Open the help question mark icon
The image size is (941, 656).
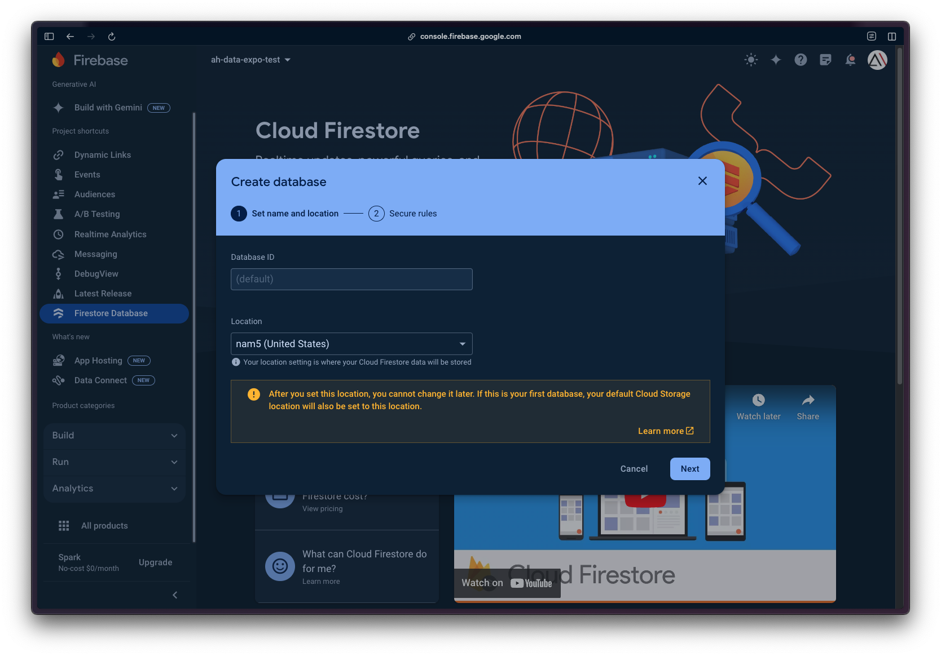(x=801, y=60)
